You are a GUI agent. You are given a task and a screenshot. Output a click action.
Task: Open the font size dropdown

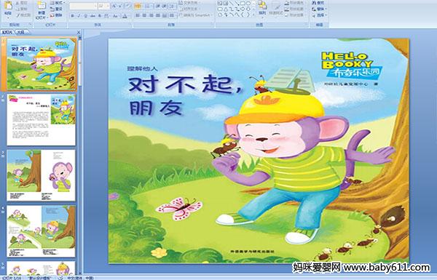[x=103, y=6]
